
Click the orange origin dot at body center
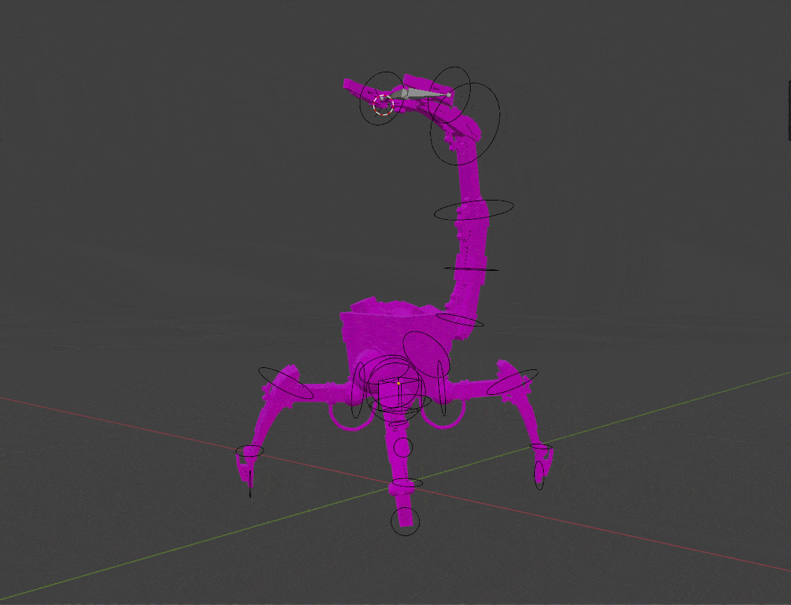click(x=398, y=383)
